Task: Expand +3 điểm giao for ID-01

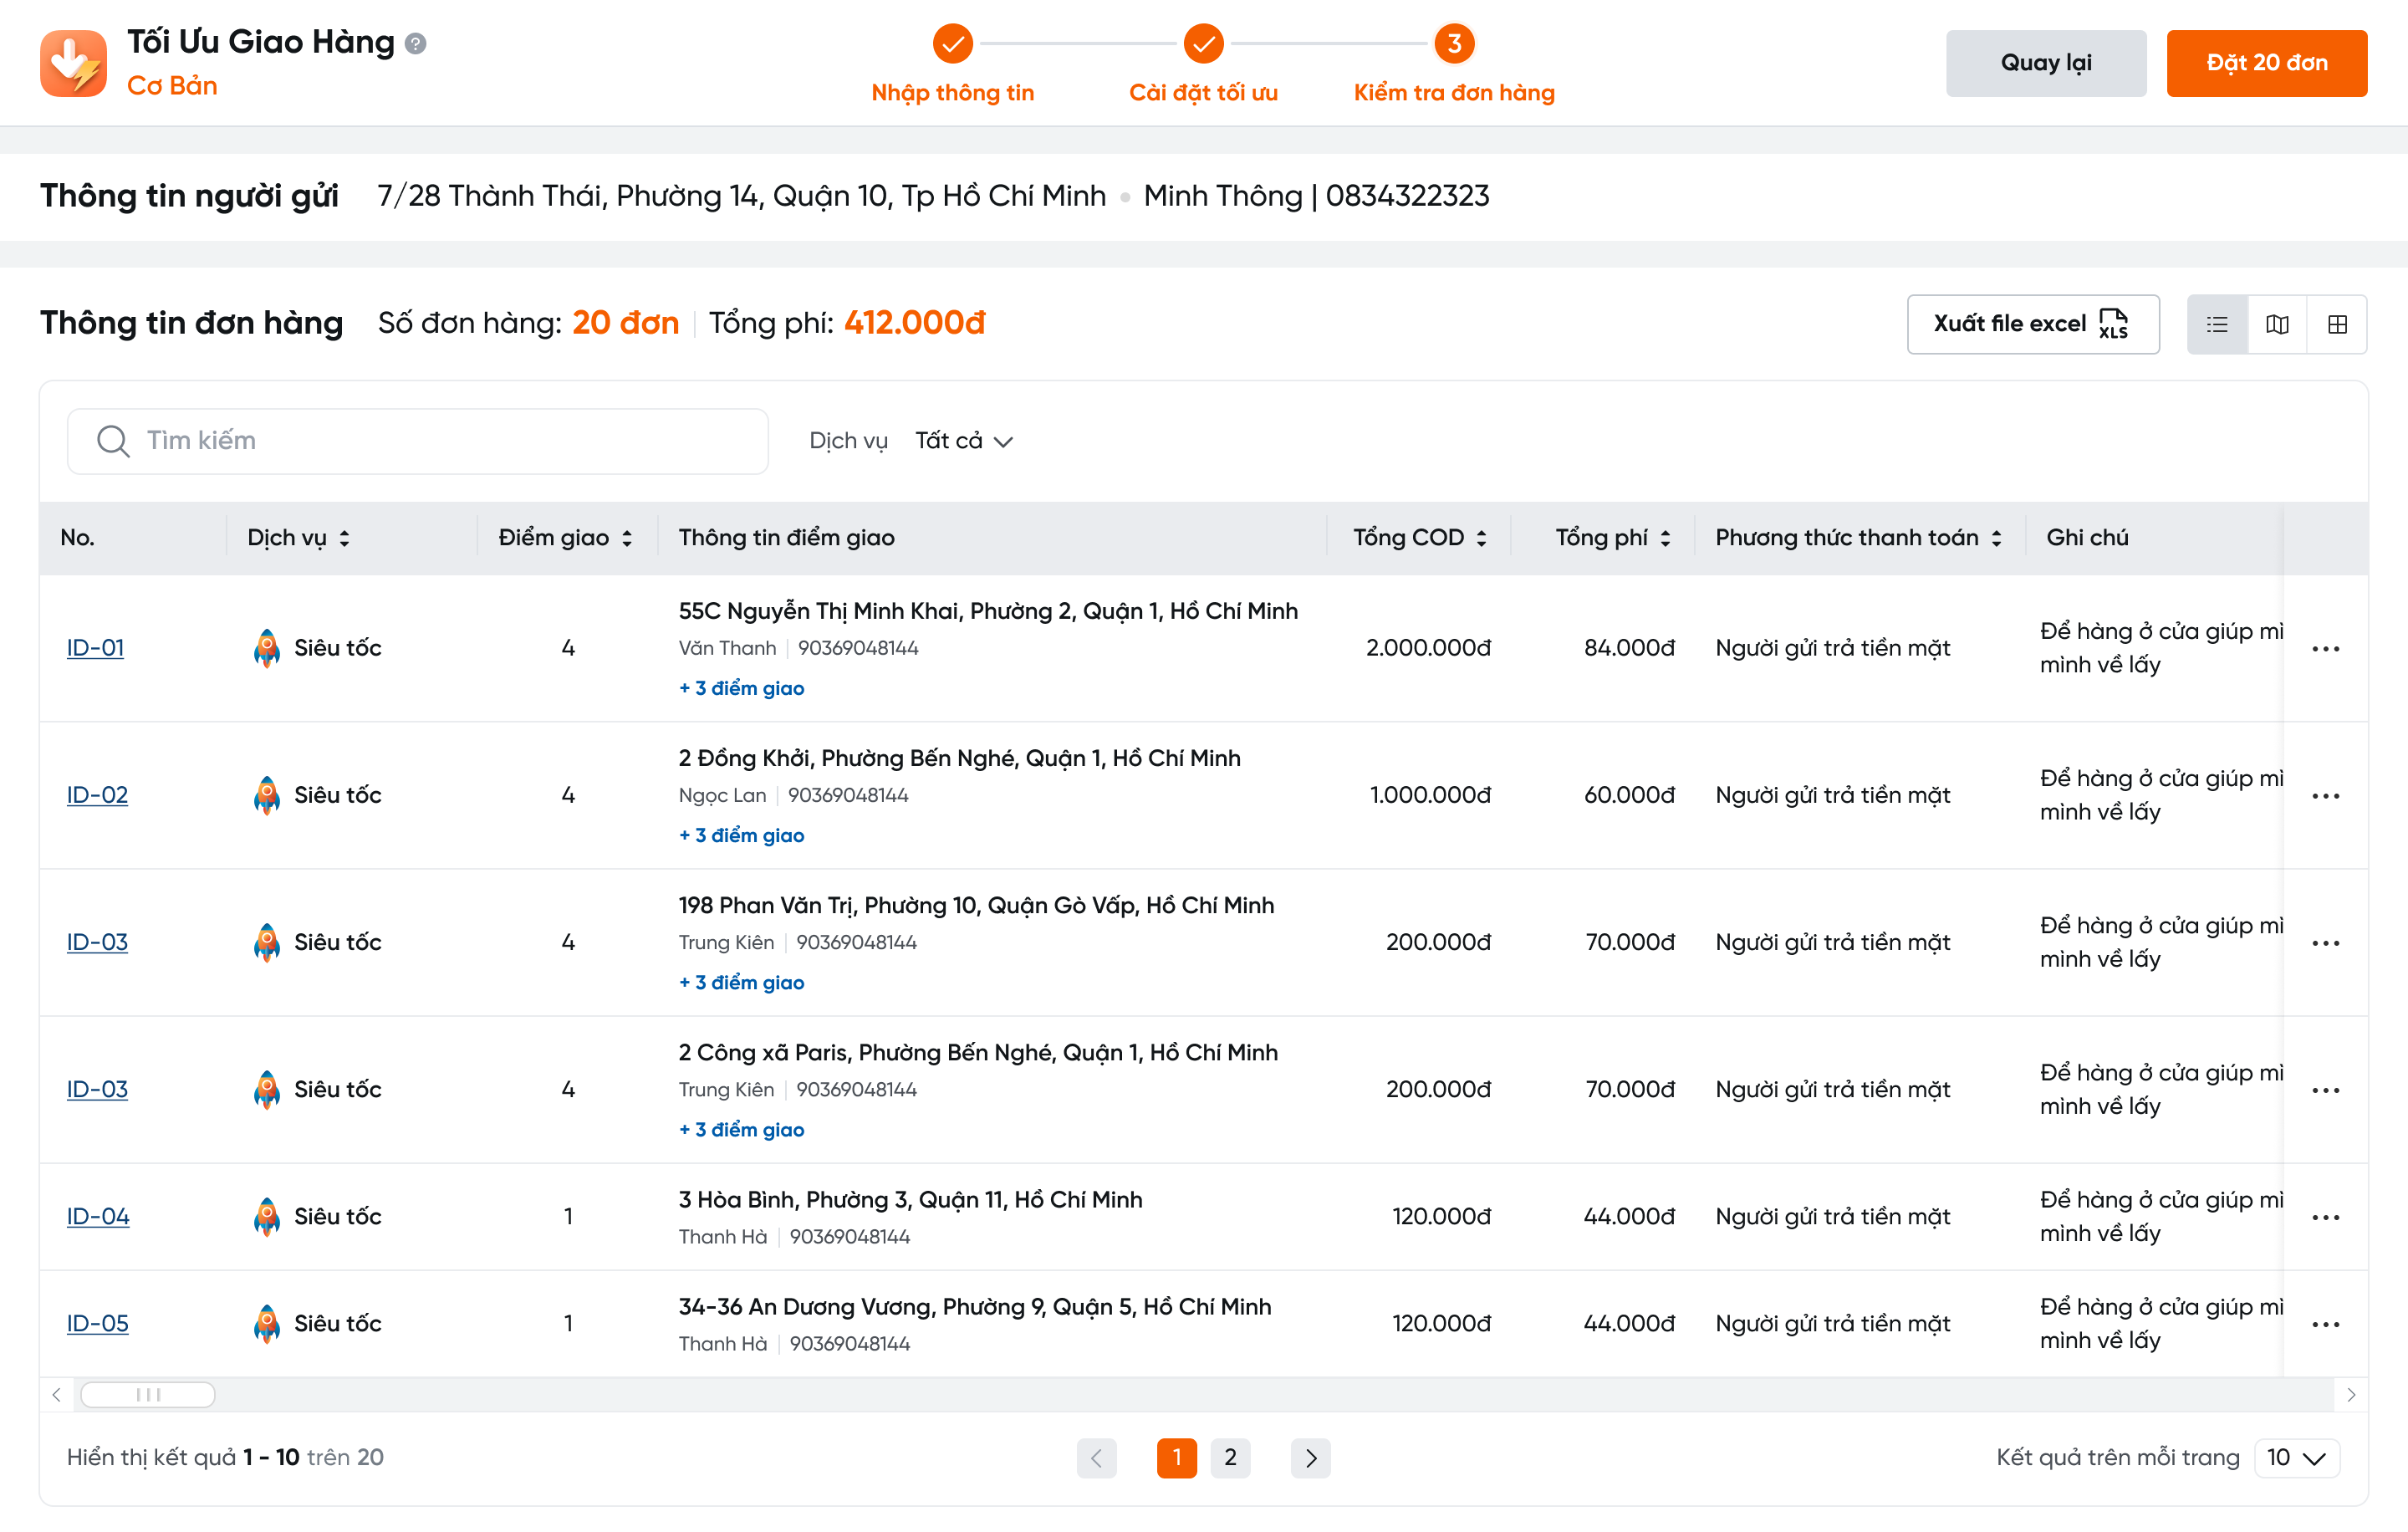Action: [741, 688]
